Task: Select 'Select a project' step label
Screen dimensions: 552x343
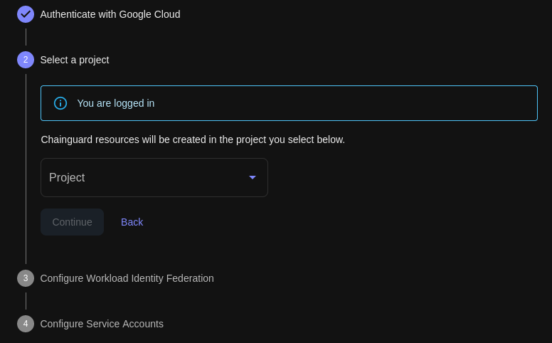Action: pyautogui.click(x=75, y=60)
